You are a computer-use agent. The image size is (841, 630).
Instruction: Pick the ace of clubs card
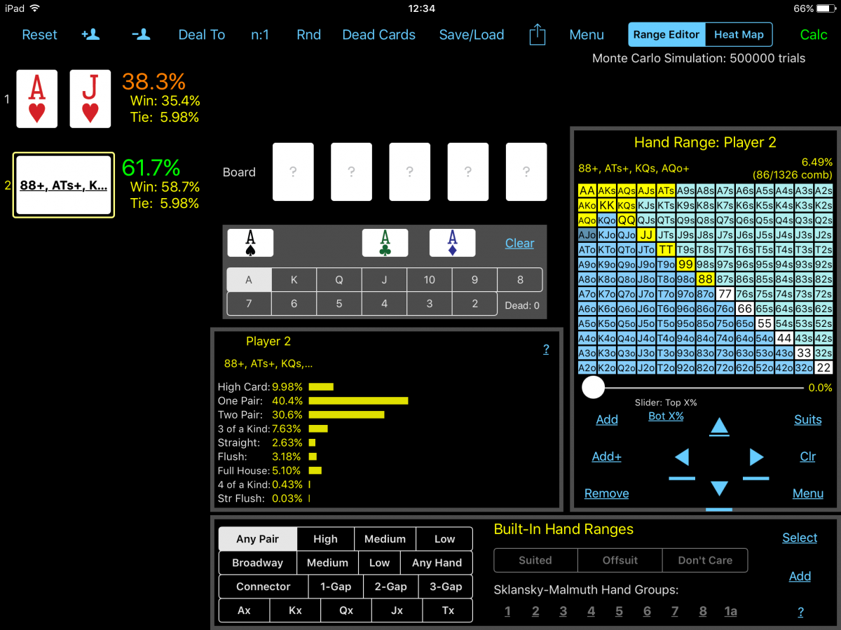(385, 243)
